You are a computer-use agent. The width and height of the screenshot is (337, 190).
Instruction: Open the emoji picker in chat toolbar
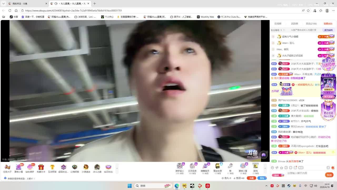272,168
